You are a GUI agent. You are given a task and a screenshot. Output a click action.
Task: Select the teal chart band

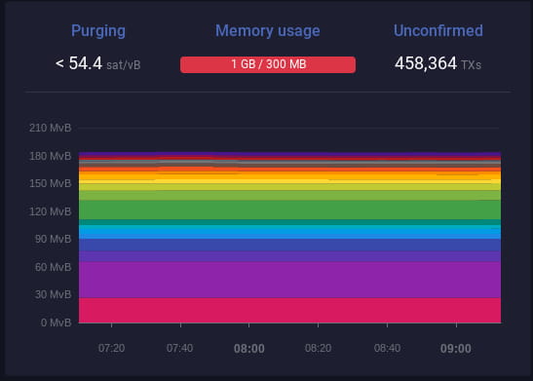289,222
